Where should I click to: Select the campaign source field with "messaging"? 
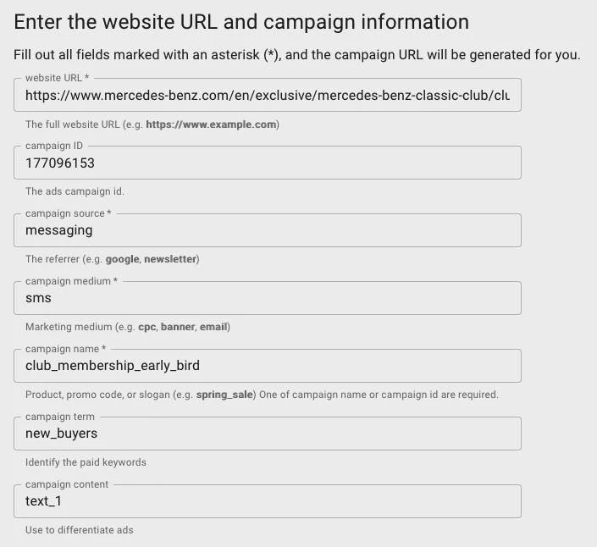tap(267, 230)
